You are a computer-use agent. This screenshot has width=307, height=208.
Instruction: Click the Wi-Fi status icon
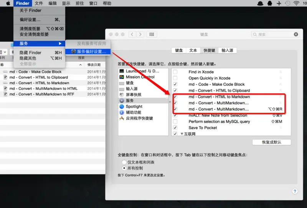(x=296, y=3)
